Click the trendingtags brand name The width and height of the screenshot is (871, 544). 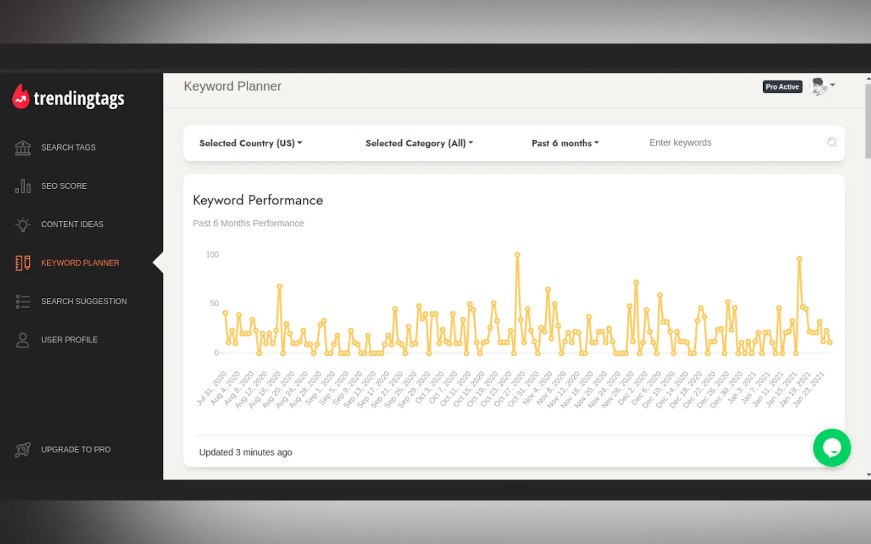click(79, 99)
